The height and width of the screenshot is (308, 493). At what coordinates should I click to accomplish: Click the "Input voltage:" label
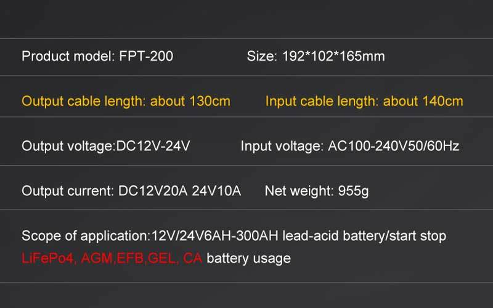(279, 146)
